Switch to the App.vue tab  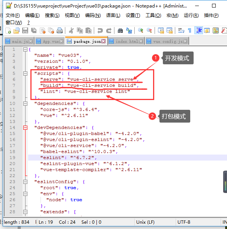tap(50, 41)
